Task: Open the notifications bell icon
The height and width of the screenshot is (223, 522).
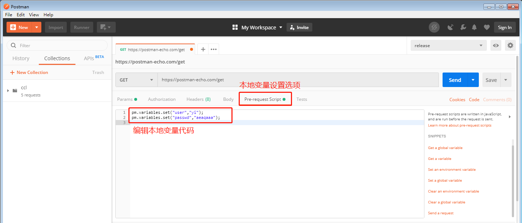Action: 474,27
